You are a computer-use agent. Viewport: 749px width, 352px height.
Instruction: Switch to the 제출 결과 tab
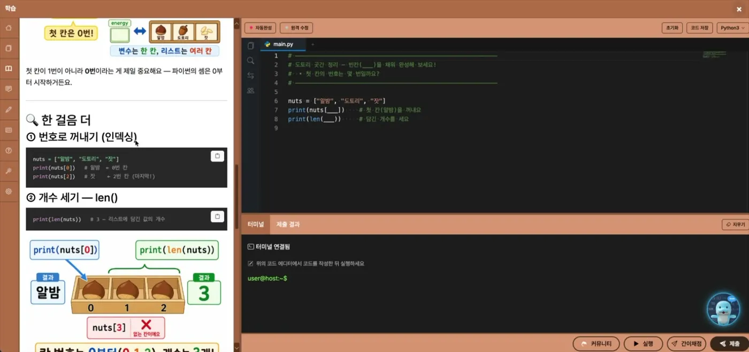point(288,224)
